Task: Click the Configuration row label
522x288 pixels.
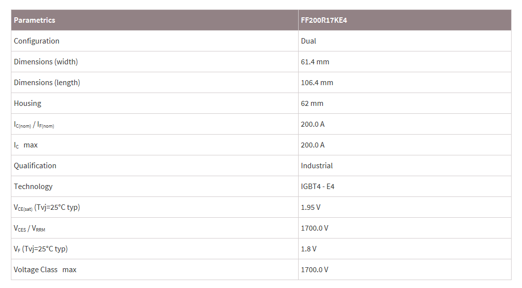Action: click(x=37, y=41)
